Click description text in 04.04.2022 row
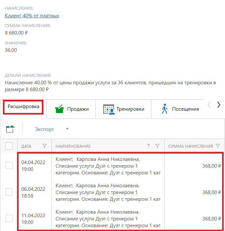Viewport: 225px width, 231px height. click(x=108, y=166)
